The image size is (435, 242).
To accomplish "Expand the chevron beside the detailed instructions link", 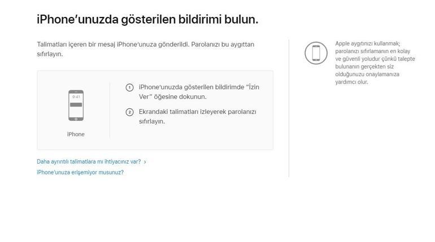I will pos(145,162).
